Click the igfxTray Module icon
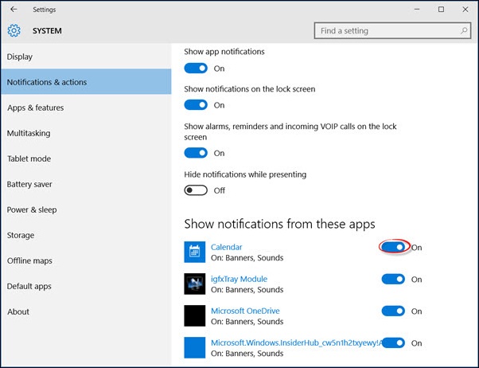Screen dimensions: 479x368 point(195,284)
